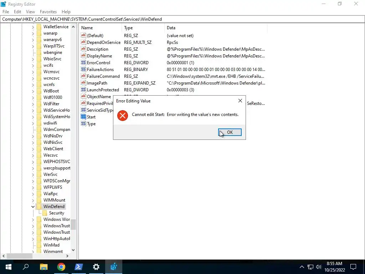Click the Security subkey folder icon
Image resolution: width=365 pixels, height=274 pixels.
point(45,213)
